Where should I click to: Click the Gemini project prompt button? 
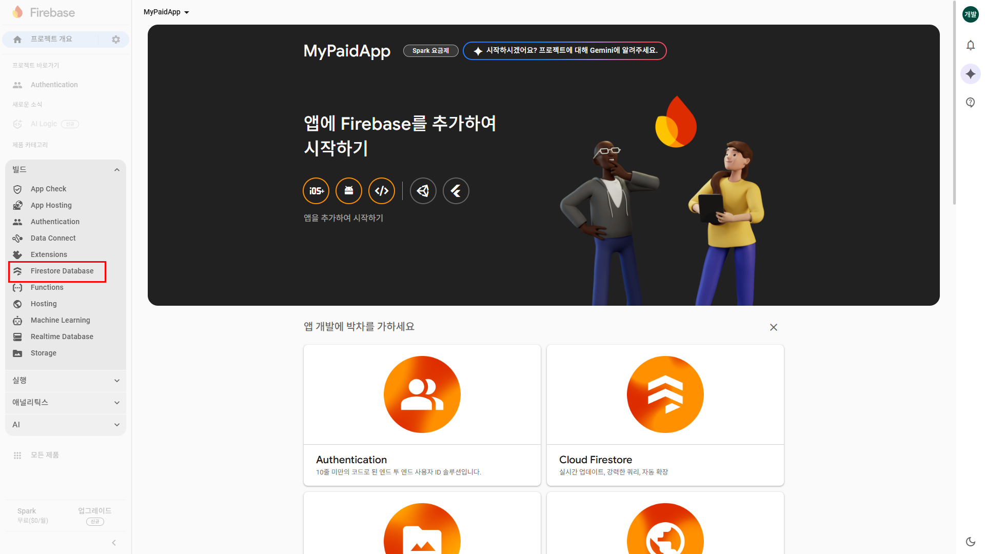click(564, 51)
